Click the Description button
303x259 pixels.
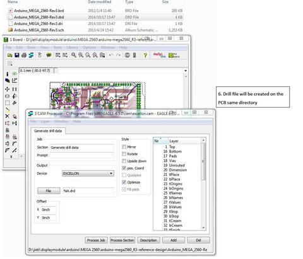click(148, 240)
